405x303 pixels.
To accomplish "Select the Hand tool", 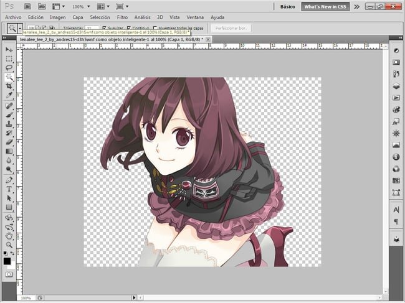I will click(x=9, y=236).
